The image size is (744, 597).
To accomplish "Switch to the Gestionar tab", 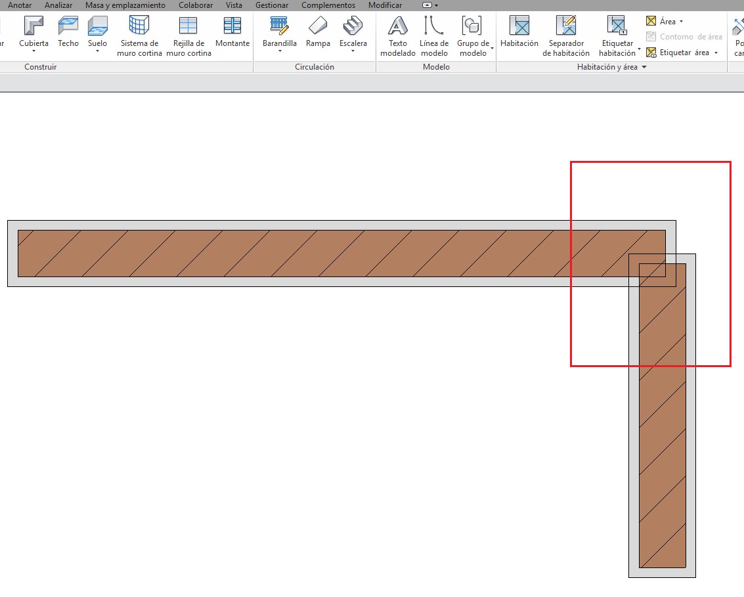I will point(272,5).
